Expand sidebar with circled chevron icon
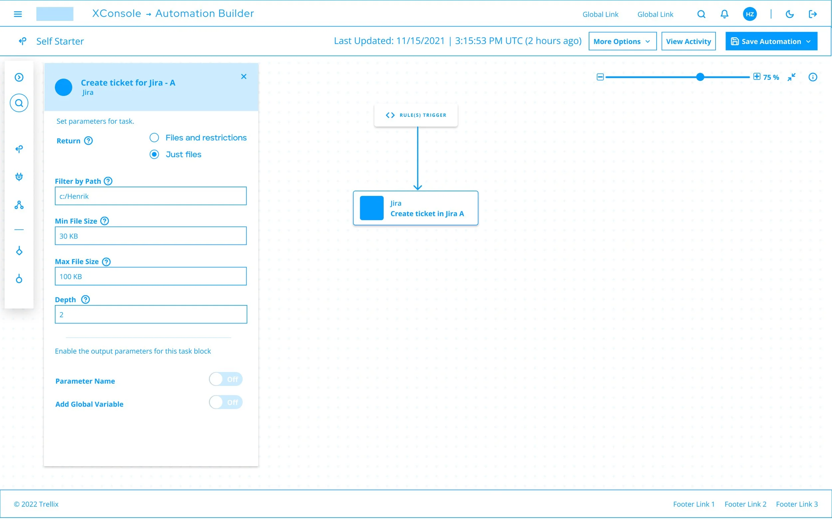Image resolution: width=832 pixels, height=520 pixels. (x=19, y=77)
